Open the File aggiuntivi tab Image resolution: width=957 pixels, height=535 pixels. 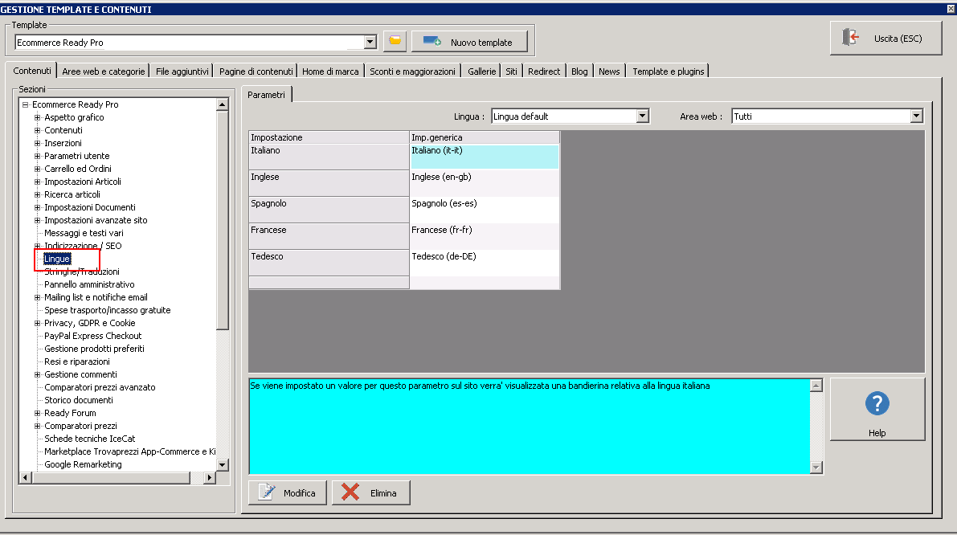pos(182,71)
